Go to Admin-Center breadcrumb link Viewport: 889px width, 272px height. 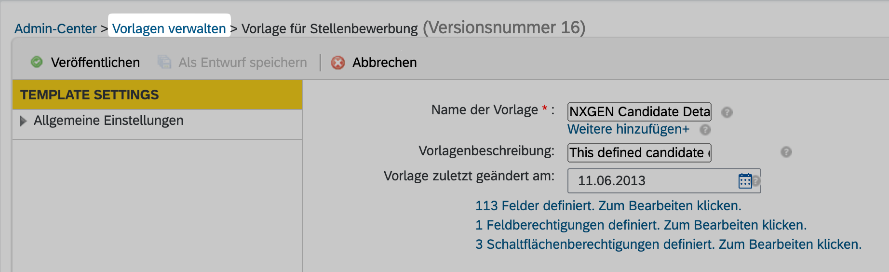click(x=55, y=29)
